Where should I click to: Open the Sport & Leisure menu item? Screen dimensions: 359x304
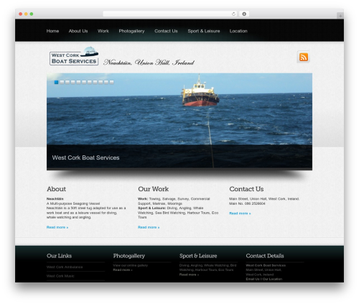pos(204,31)
